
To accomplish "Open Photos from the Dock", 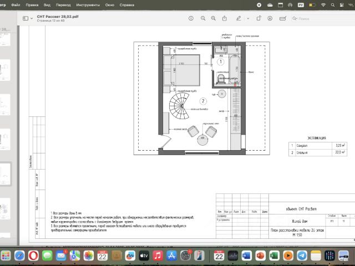I will pyautogui.click(x=89, y=256).
